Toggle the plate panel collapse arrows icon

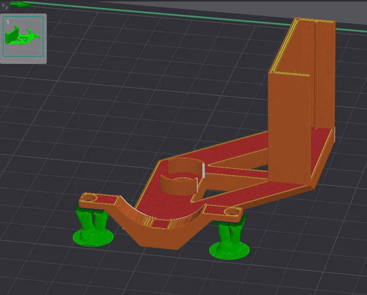coord(5,7)
